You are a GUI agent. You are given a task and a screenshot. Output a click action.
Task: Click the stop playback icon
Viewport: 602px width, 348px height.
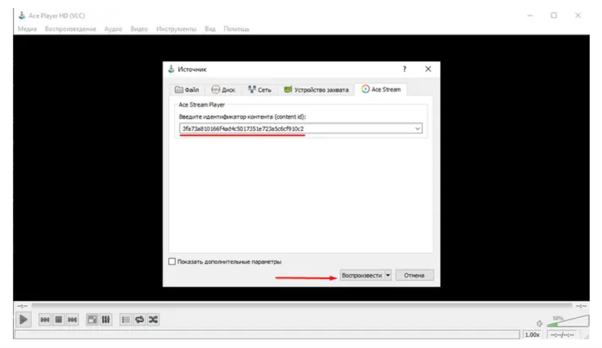click(59, 320)
